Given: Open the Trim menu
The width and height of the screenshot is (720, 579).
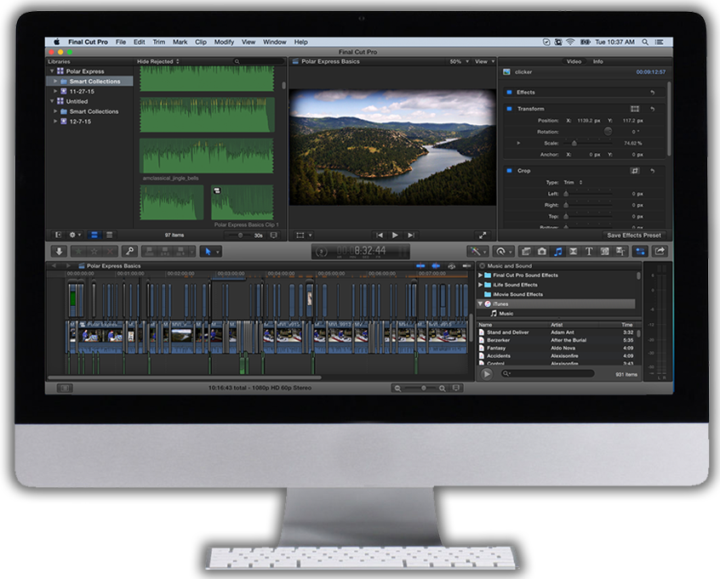Looking at the screenshot, I should [x=159, y=42].
